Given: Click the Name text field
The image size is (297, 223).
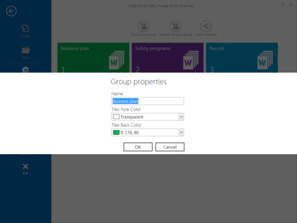Looking at the screenshot, I should click(x=147, y=101).
